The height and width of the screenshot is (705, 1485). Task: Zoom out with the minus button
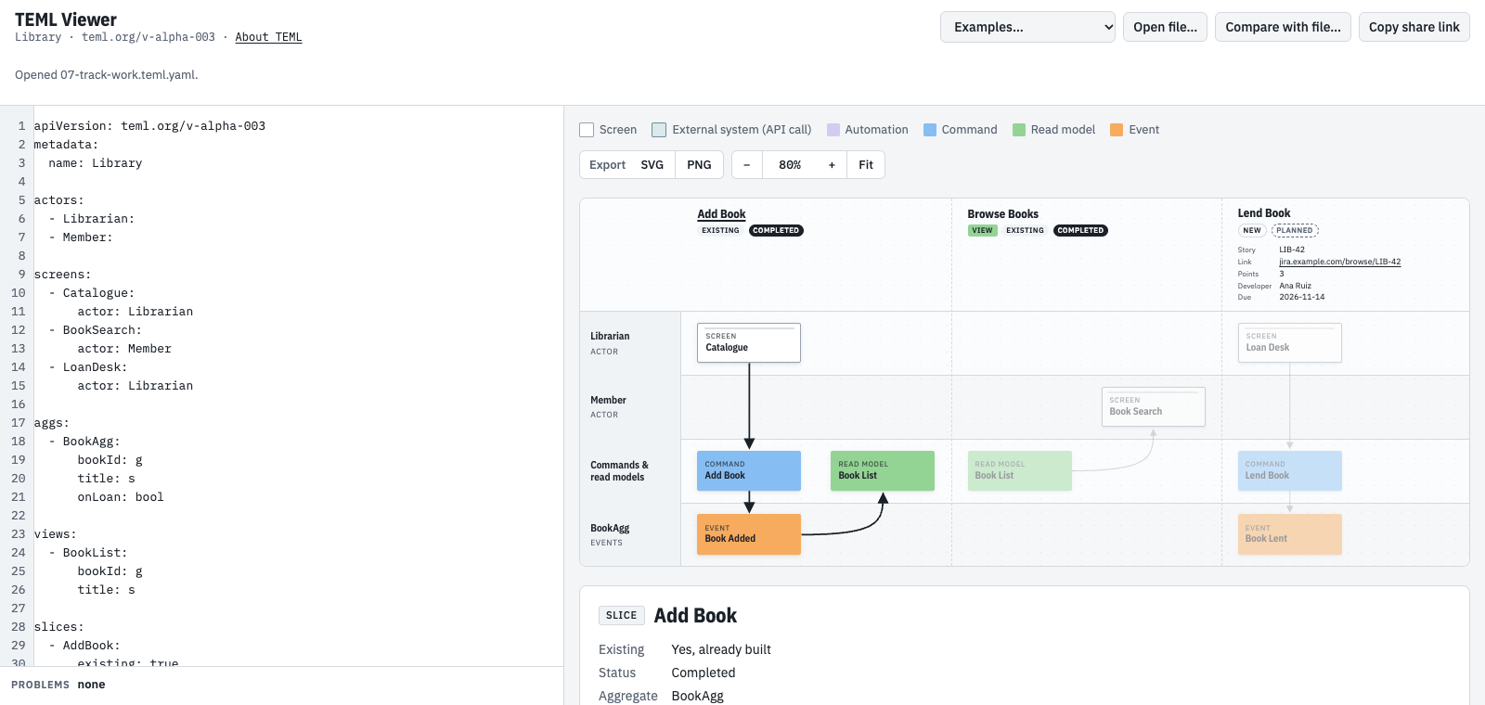[746, 165]
